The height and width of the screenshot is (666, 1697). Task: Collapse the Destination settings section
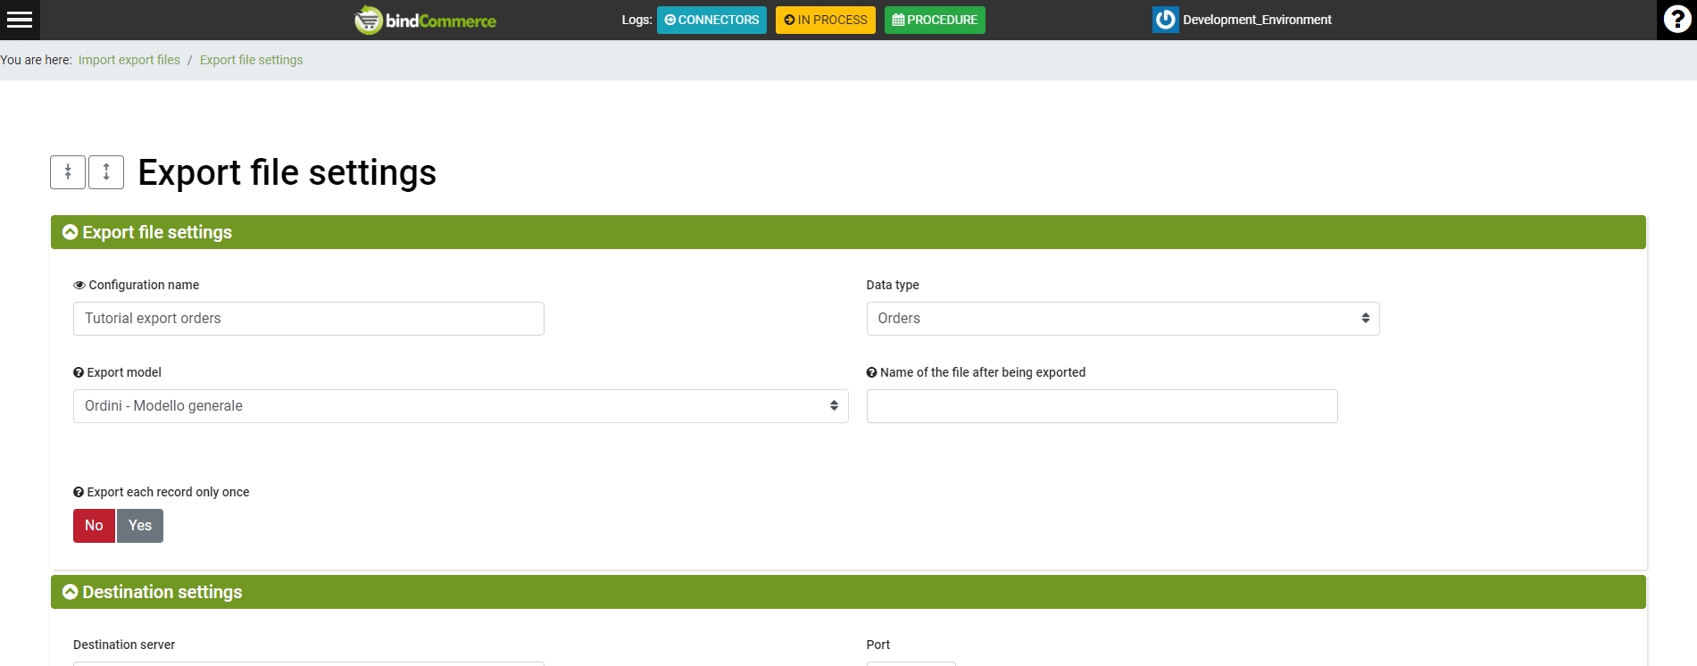point(71,592)
